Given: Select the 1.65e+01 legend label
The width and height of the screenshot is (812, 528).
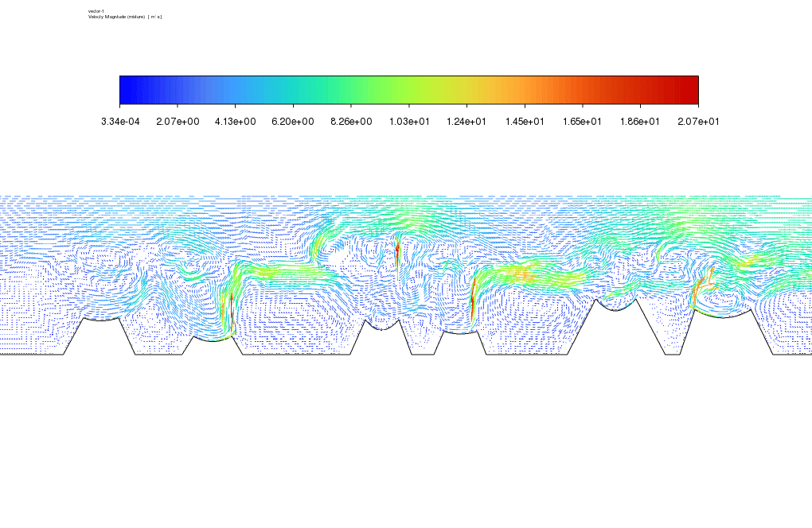Looking at the screenshot, I should 583,122.
